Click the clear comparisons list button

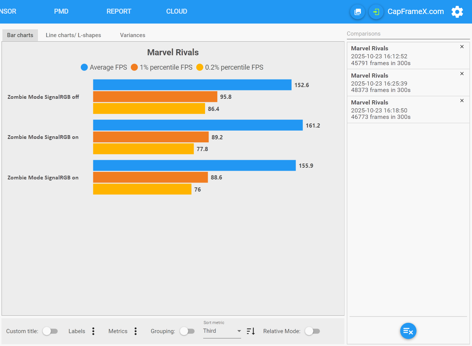point(408,331)
